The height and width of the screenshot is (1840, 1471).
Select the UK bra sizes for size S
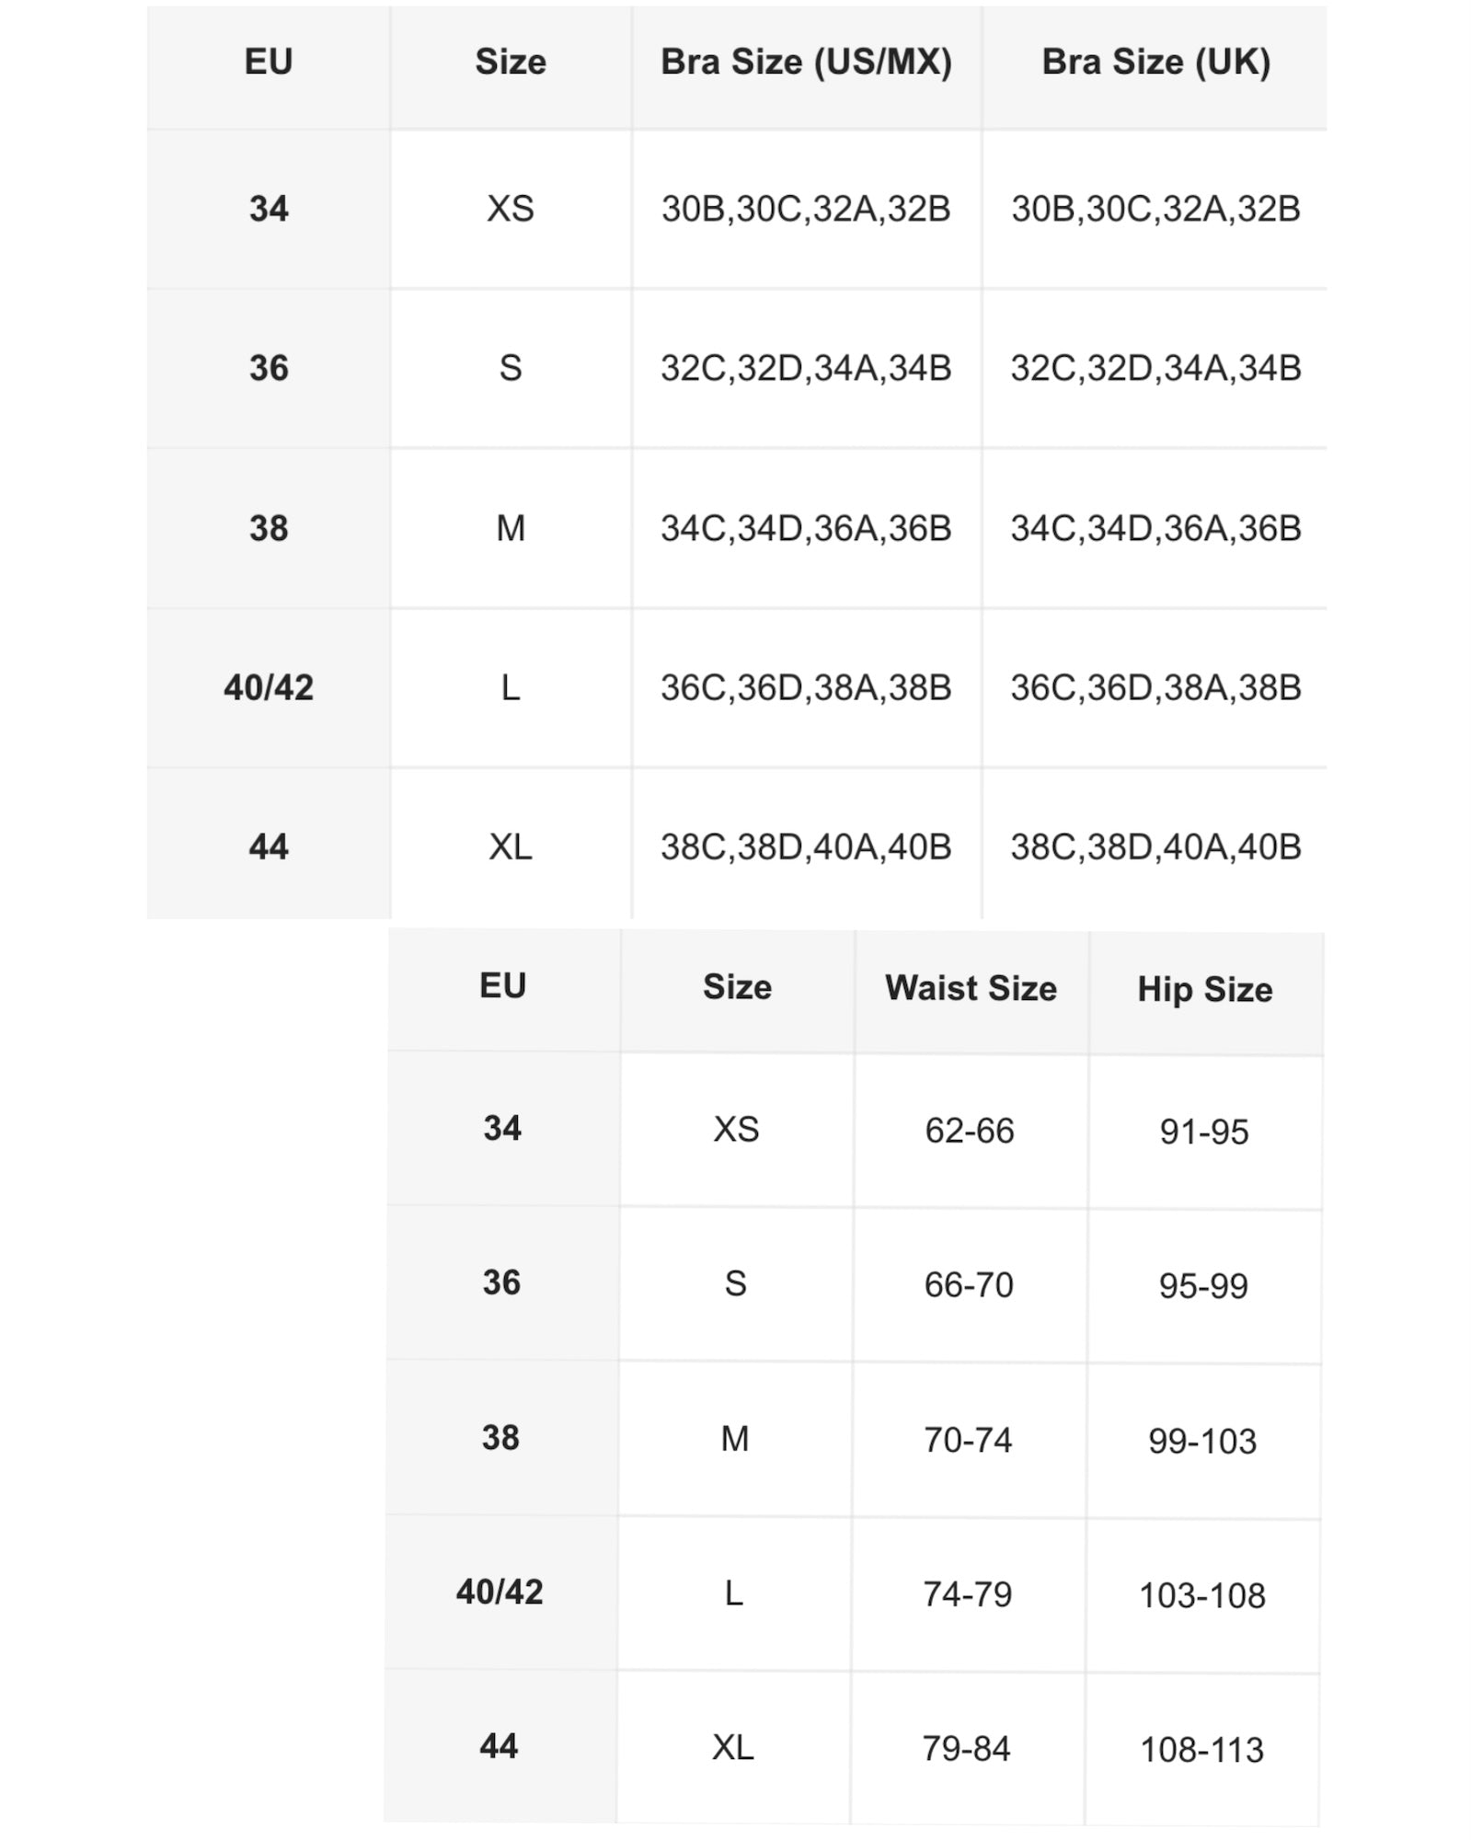click(1155, 369)
